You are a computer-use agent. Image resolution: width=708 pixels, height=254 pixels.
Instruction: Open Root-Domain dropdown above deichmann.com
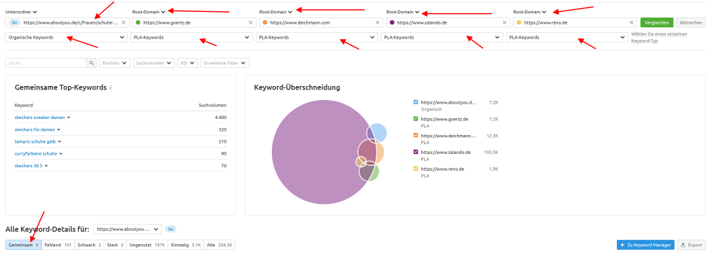(x=275, y=12)
